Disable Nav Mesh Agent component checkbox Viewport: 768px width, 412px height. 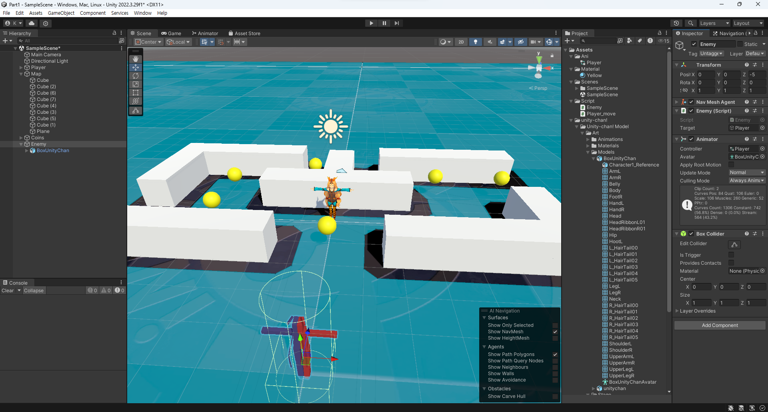(x=691, y=102)
